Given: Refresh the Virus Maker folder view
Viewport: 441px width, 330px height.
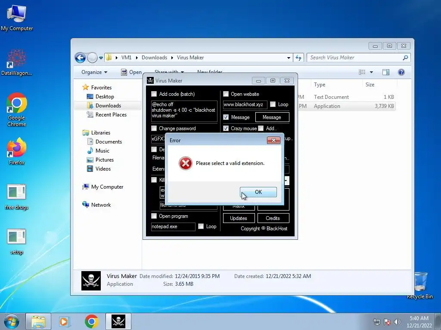Looking at the screenshot, I should point(298,58).
